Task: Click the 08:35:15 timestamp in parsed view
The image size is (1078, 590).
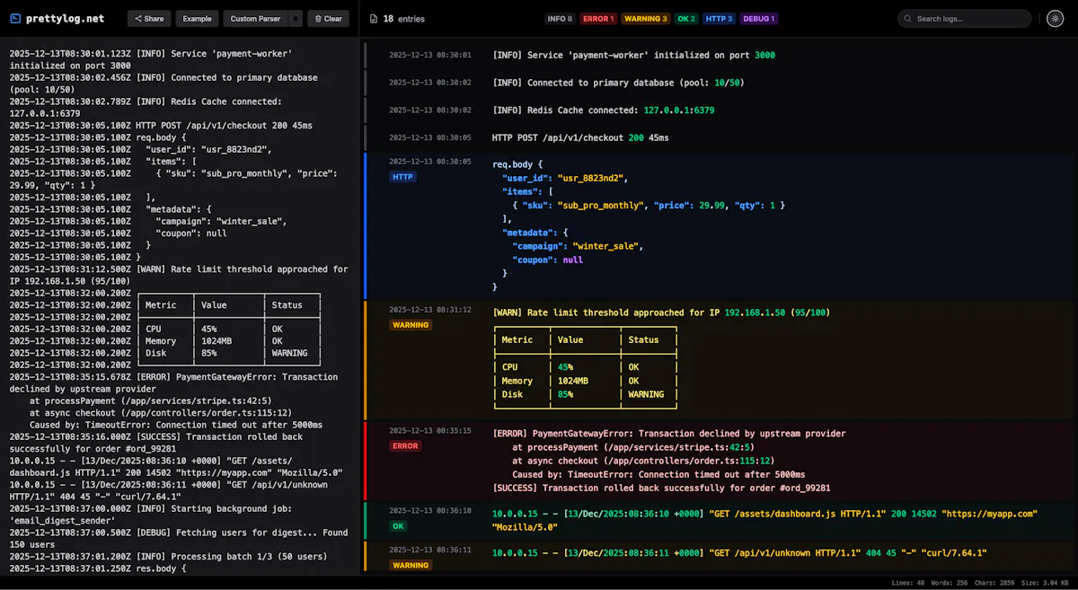Action: pos(430,430)
